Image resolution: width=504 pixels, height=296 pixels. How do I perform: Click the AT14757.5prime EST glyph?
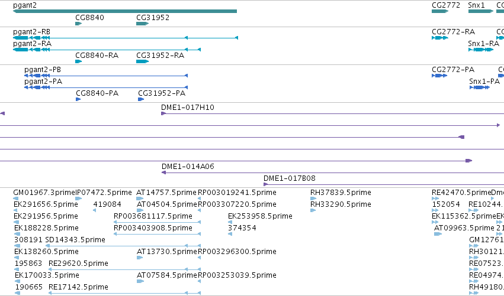(140, 199)
